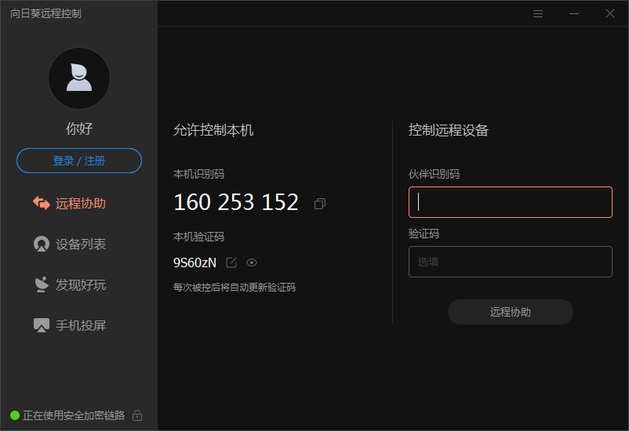Close the 向日葵远程控制 window
Screen dimensions: 629x431
[x=610, y=13]
